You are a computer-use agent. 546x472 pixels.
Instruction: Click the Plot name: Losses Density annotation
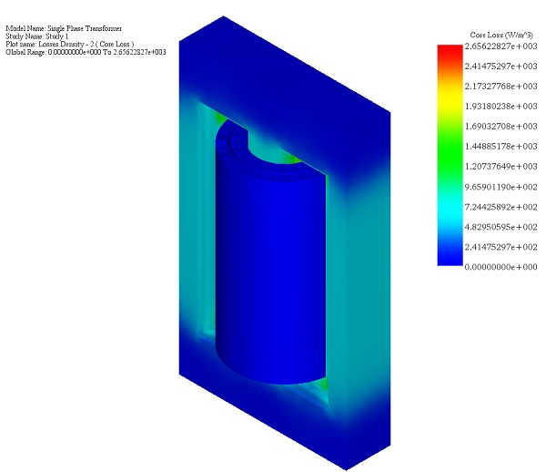[x=70, y=44]
